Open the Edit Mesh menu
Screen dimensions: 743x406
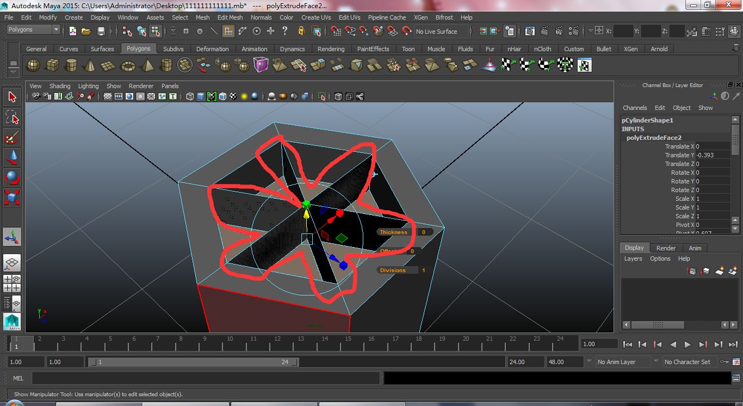[230, 17]
